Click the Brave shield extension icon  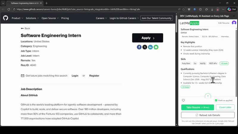pos(189,9)
